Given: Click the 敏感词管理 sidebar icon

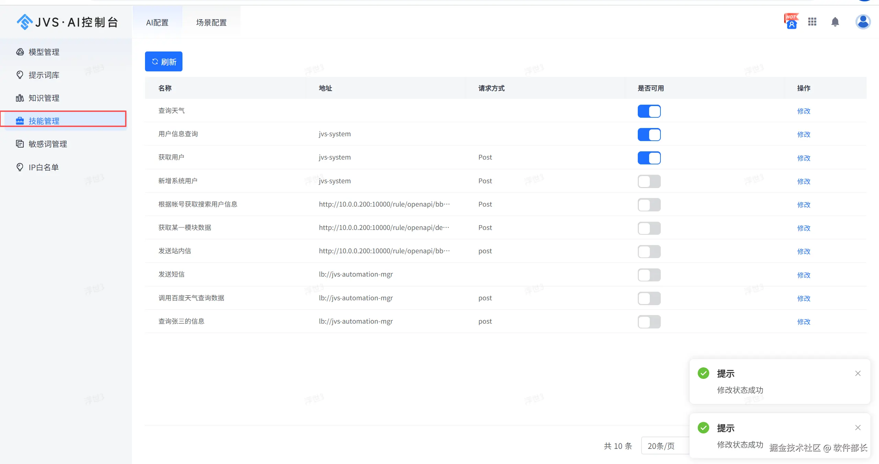Looking at the screenshot, I should click(x=20, y=144).
